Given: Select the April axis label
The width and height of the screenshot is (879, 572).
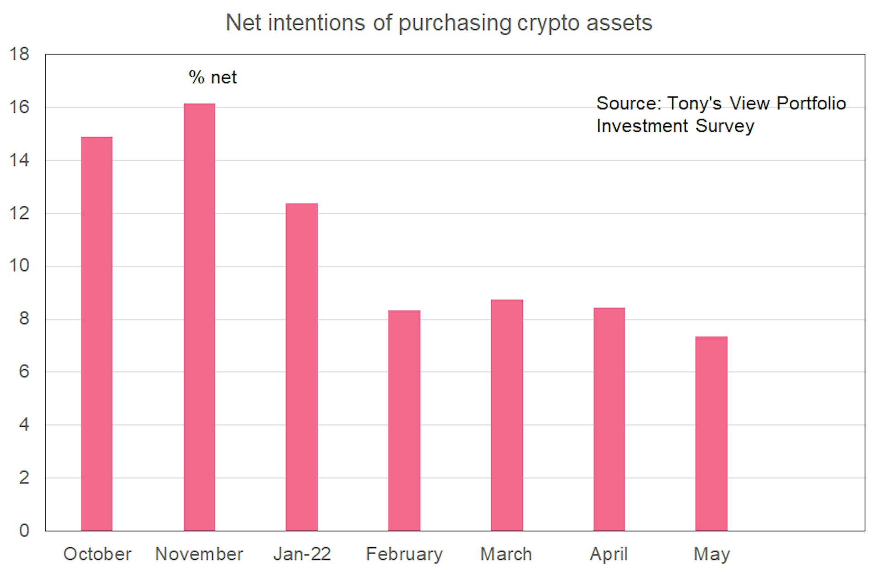Looking at the screenshot, I should click(x=608, y=554).
